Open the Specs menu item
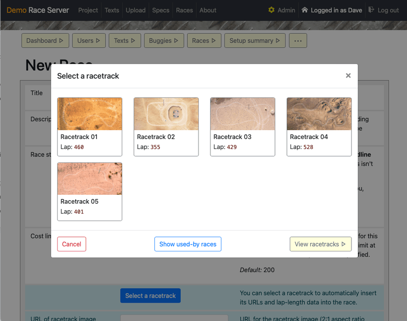This screenshot has width=407, height=321. click(x=160, y=10)
